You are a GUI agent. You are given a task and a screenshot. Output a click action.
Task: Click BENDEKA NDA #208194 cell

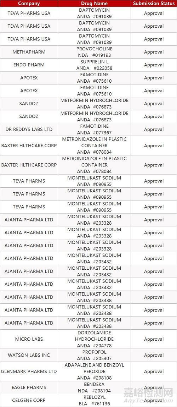click(x=94, y=387)
